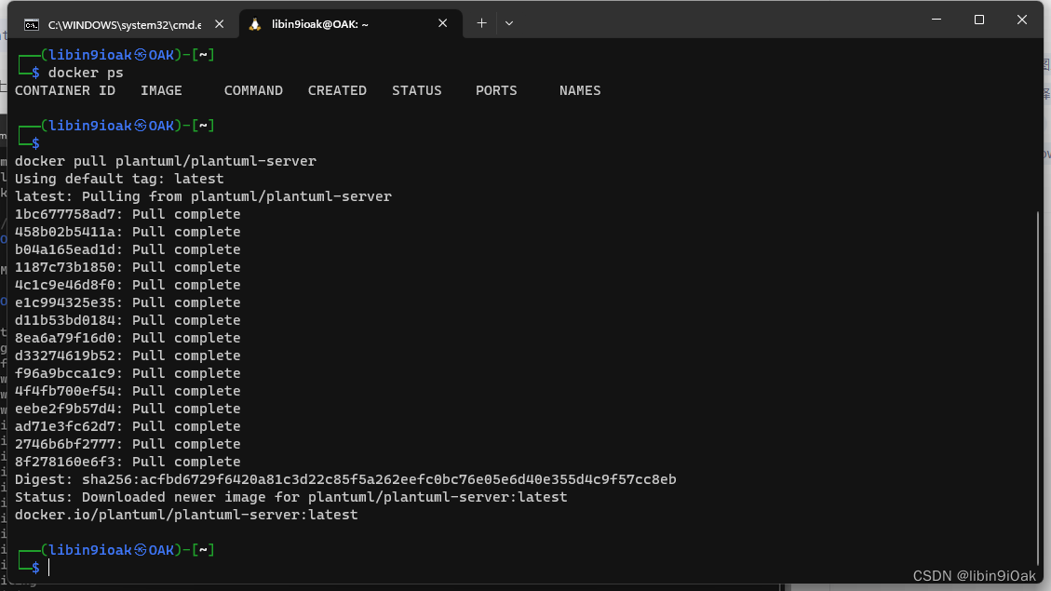Switch to the C:\WINDOWS\system32\cmd.exe tab

pos(130,23)
